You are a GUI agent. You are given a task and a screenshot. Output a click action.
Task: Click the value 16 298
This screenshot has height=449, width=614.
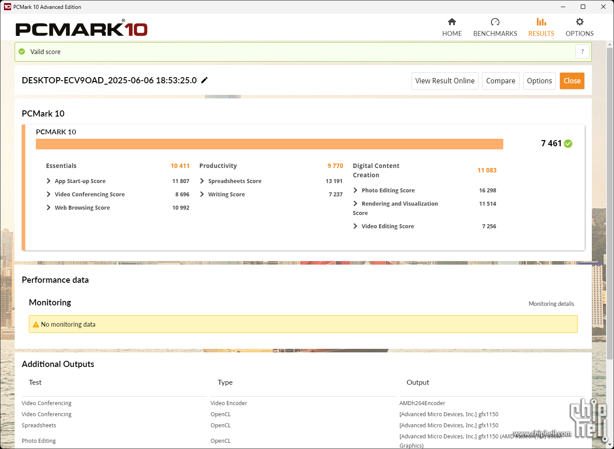point(487,190)
